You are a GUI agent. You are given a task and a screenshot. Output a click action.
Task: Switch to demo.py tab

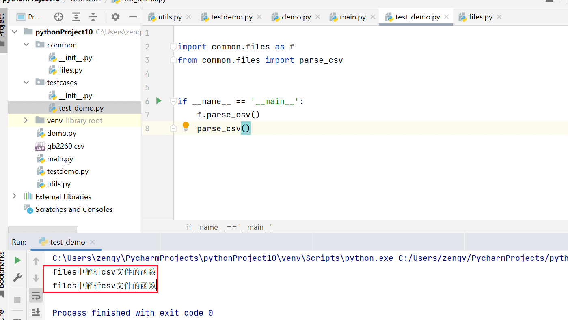pos(296,17)
